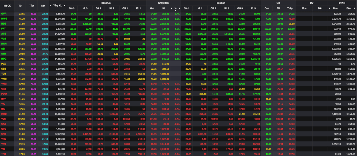Viewport: 357px width, 156px height.
Task: Click the Khớp lệnh Giá column header
Action: pos(152,8)
